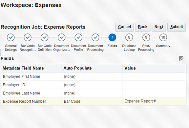Go to General Settings step checkmark
The height and width of the screenshot is (128, 189).
[11, 37]
